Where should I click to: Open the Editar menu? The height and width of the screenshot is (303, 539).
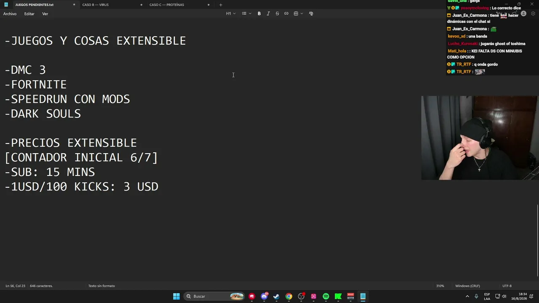click(29, 14)
